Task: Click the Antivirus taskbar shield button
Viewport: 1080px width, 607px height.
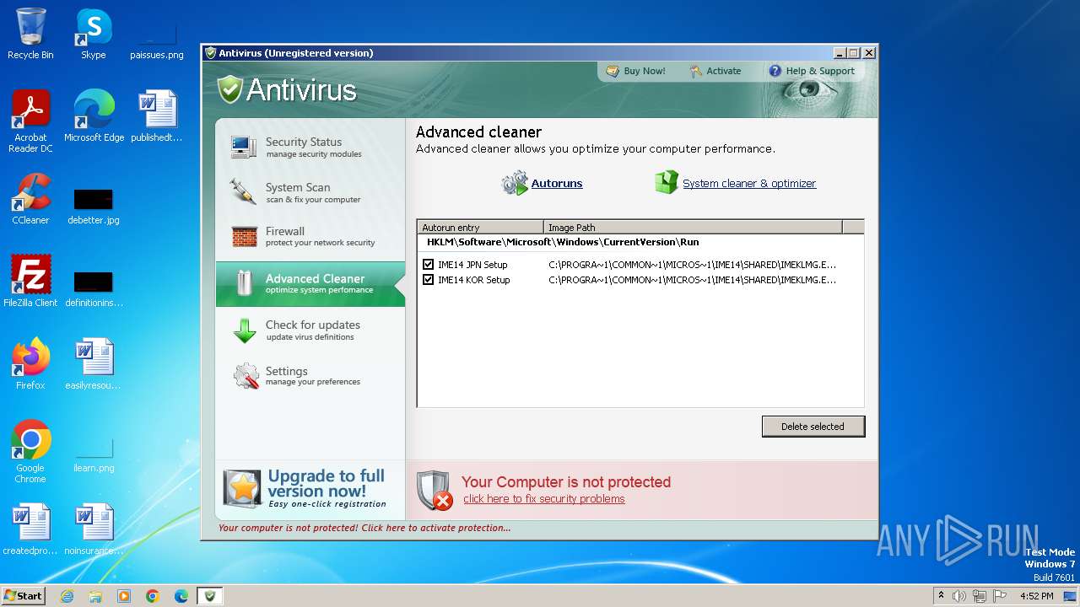Action: click(209, 596)
